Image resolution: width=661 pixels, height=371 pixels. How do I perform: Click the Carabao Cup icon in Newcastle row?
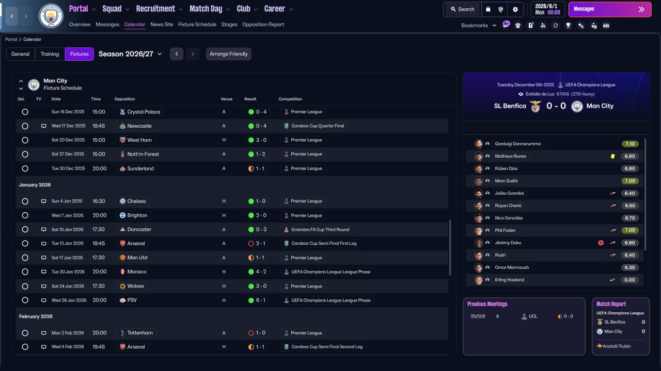[x=286, y=126]
